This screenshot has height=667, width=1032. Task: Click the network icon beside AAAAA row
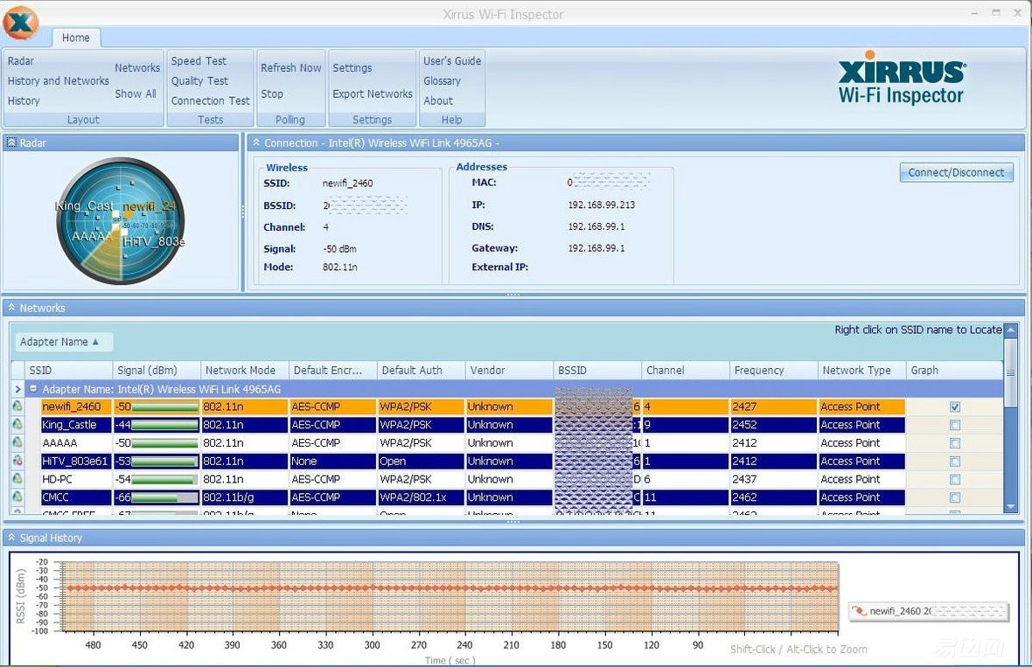(17, 442)
